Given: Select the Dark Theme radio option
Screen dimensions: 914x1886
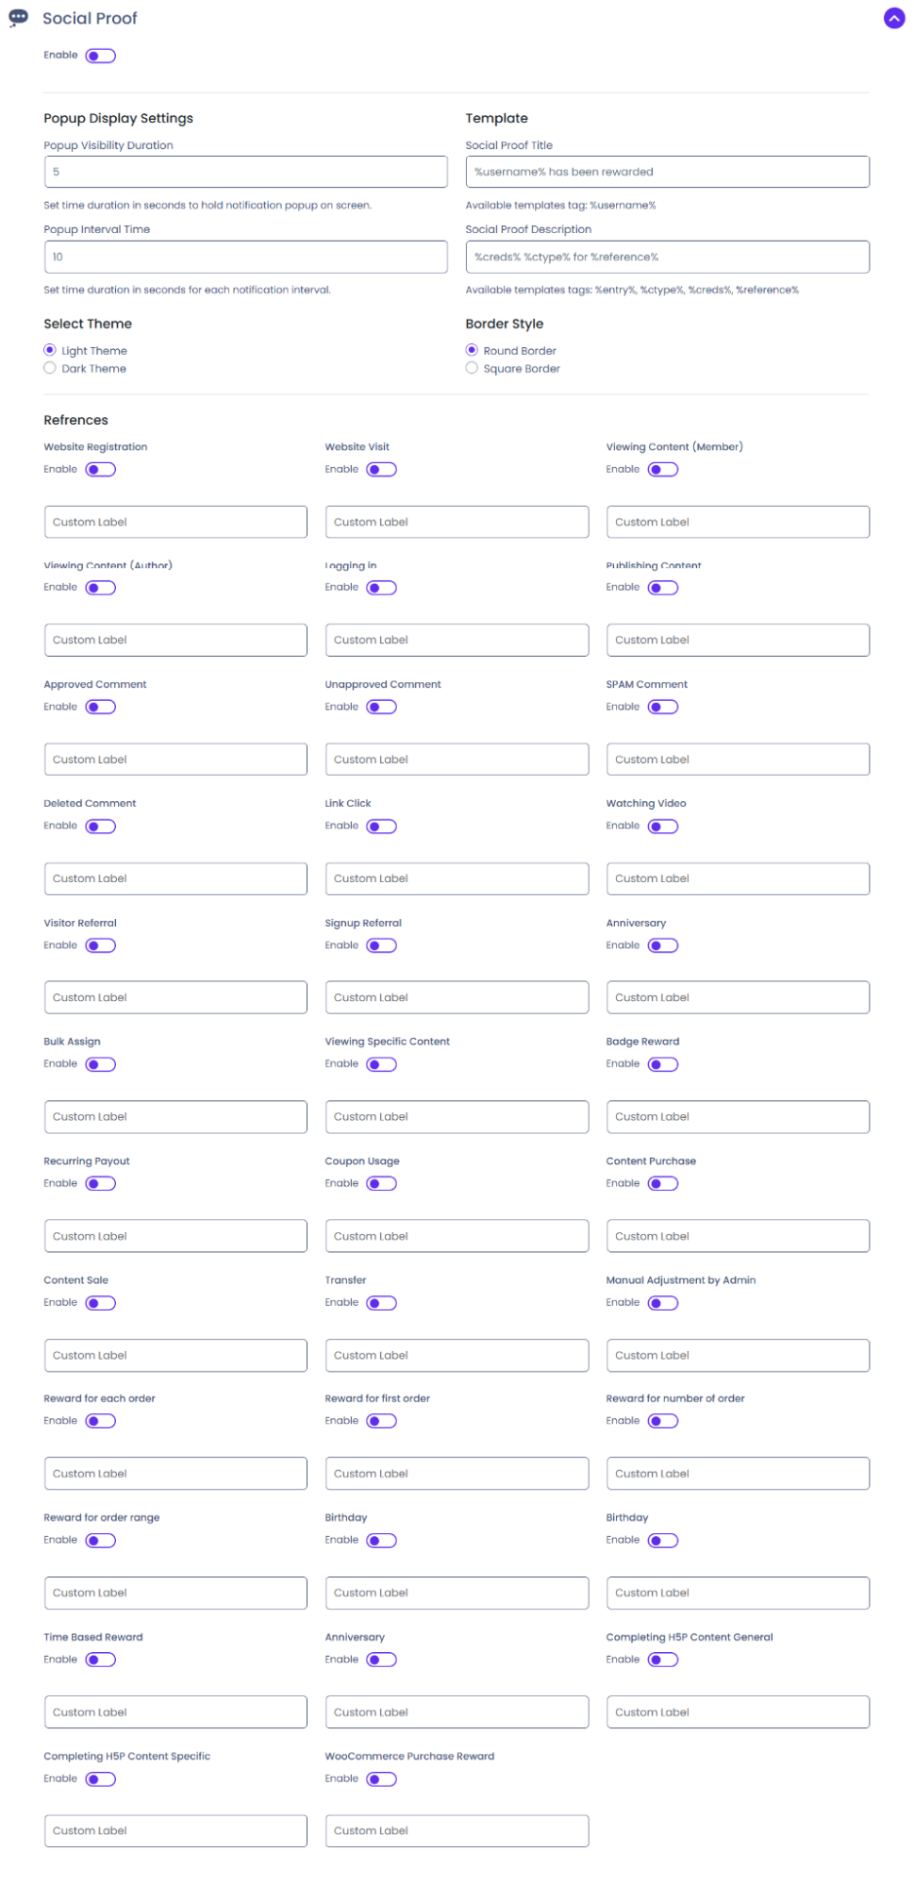Looking at the screenshot, I should (x=50, y=369).
